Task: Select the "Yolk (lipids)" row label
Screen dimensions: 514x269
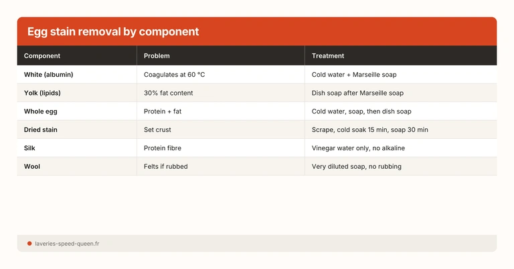Action: point(46,93)
